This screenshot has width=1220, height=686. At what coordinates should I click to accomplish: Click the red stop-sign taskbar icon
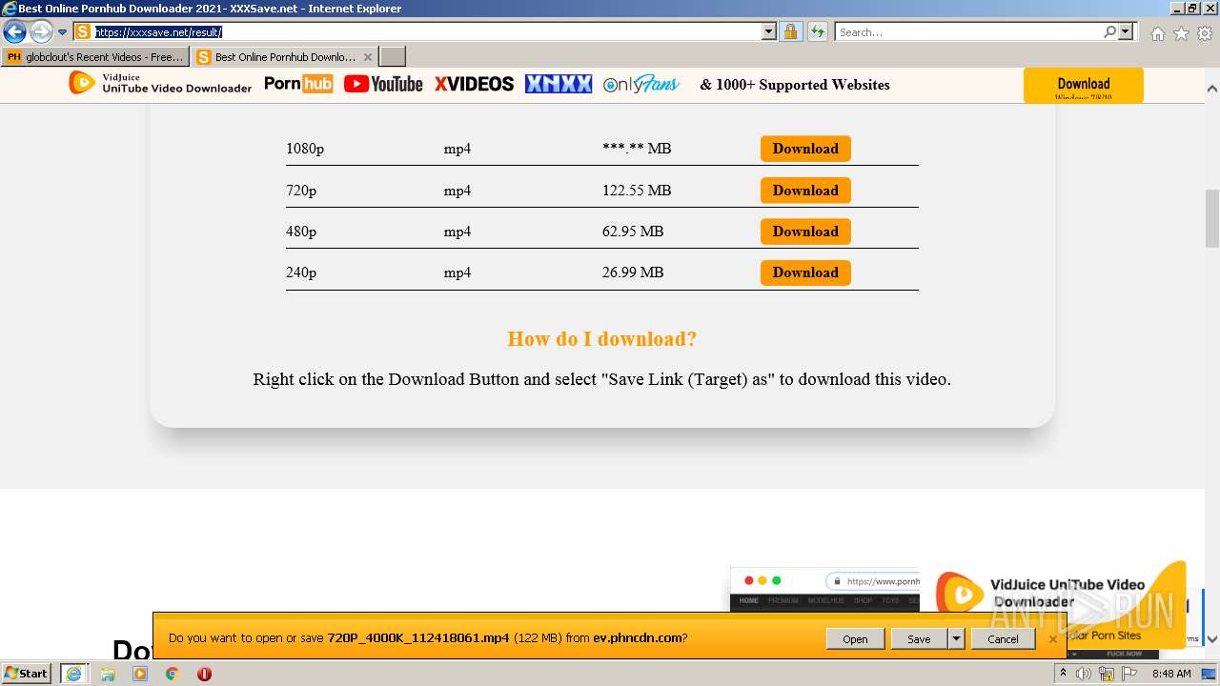[204, 674]
